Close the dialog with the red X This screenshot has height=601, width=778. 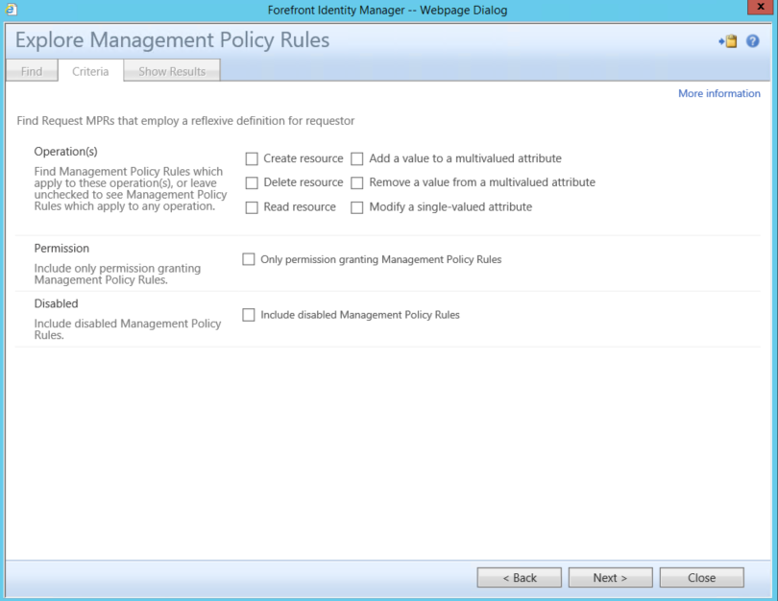pyautogui.click(x=760, y=7)
